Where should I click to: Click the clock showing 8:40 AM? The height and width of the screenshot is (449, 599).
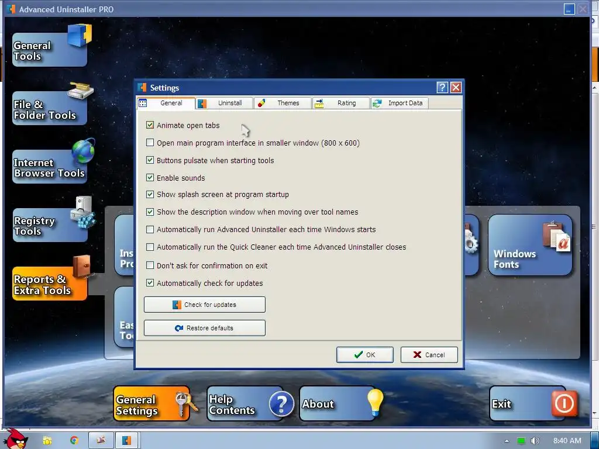coord(567,441)
